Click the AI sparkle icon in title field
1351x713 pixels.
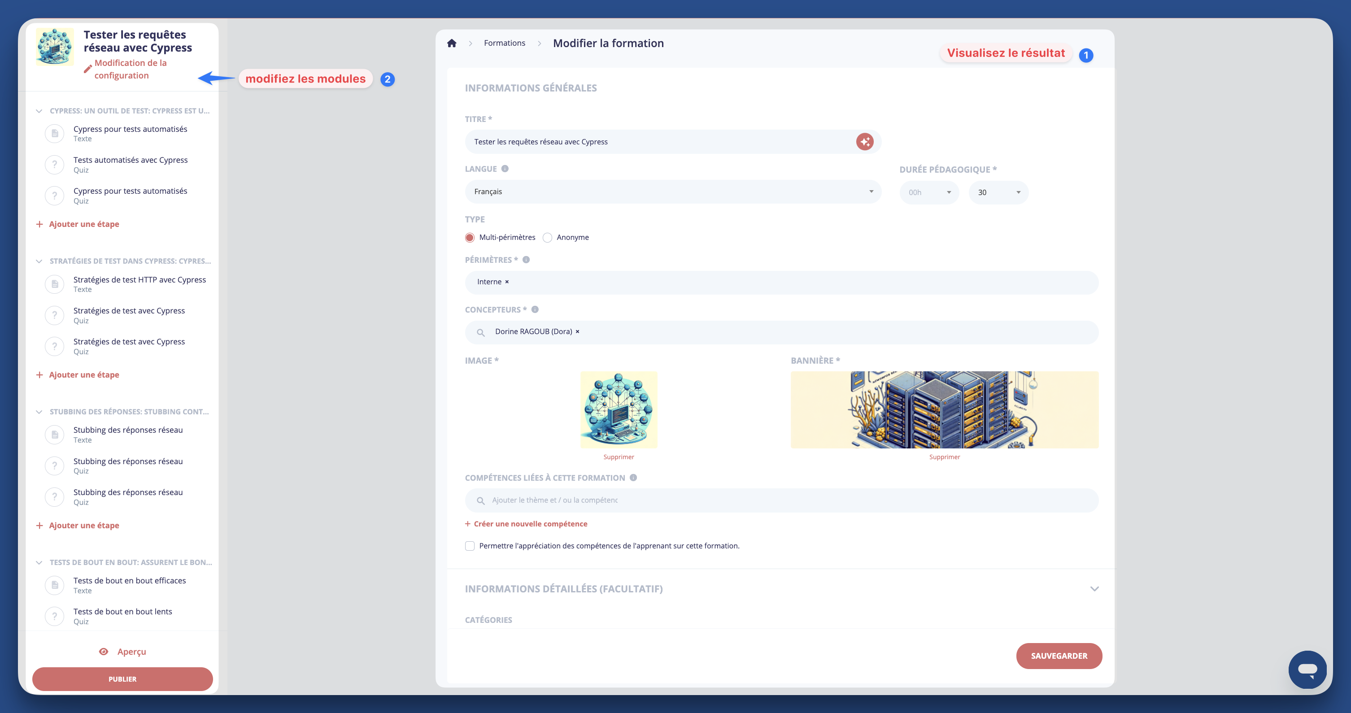click(865, 142)
